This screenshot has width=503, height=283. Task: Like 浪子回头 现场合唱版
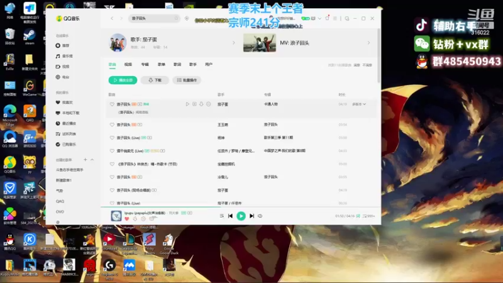(112, 191)
